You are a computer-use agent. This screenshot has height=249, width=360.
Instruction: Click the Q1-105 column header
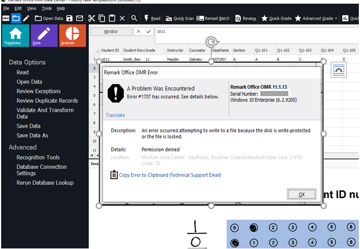click(x=350, y=50)
